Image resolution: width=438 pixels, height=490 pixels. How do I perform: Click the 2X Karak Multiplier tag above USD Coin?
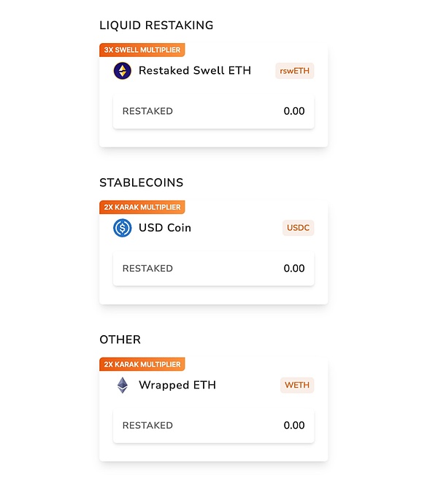coord(142,207)
